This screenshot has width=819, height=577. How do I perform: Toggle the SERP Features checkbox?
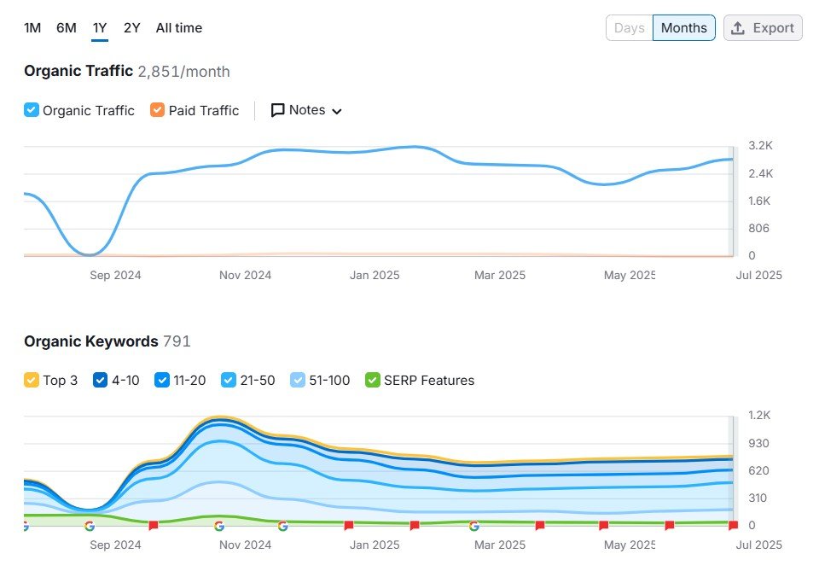(x=372, y=380)
